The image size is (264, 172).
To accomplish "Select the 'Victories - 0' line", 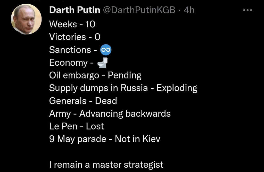I will click(x=75, y=37).
